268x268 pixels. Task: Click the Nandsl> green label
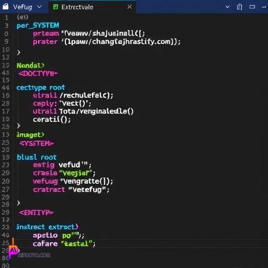pos(30,65)
